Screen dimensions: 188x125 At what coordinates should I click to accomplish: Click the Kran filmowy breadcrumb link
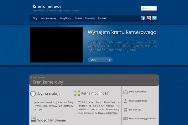(39, 77)
